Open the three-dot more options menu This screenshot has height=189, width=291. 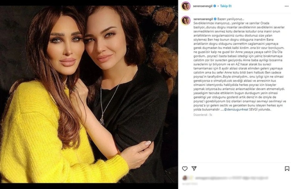point(286,6)
